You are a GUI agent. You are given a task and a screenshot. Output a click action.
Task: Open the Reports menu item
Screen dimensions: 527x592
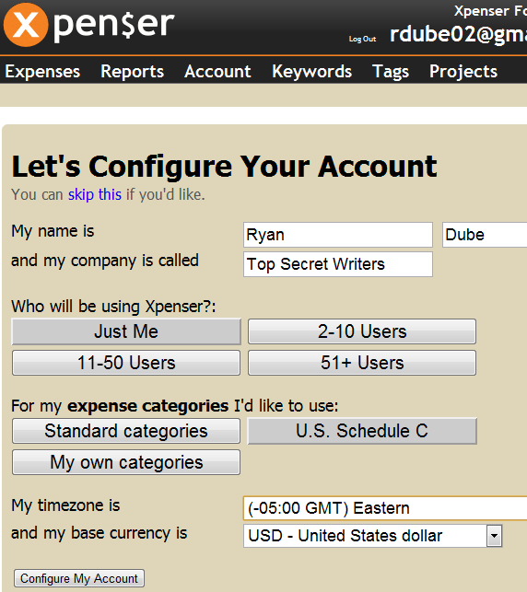[133, 72]
